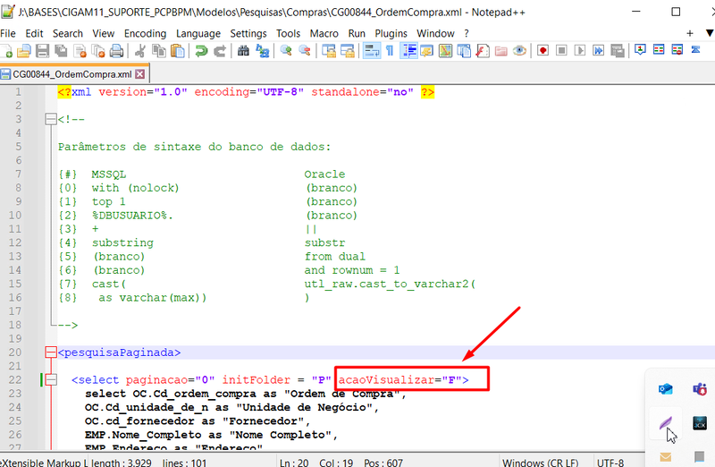Click the Save All icon
The height and width of the screenshot is (467, 715).
[x=61, y=51]
